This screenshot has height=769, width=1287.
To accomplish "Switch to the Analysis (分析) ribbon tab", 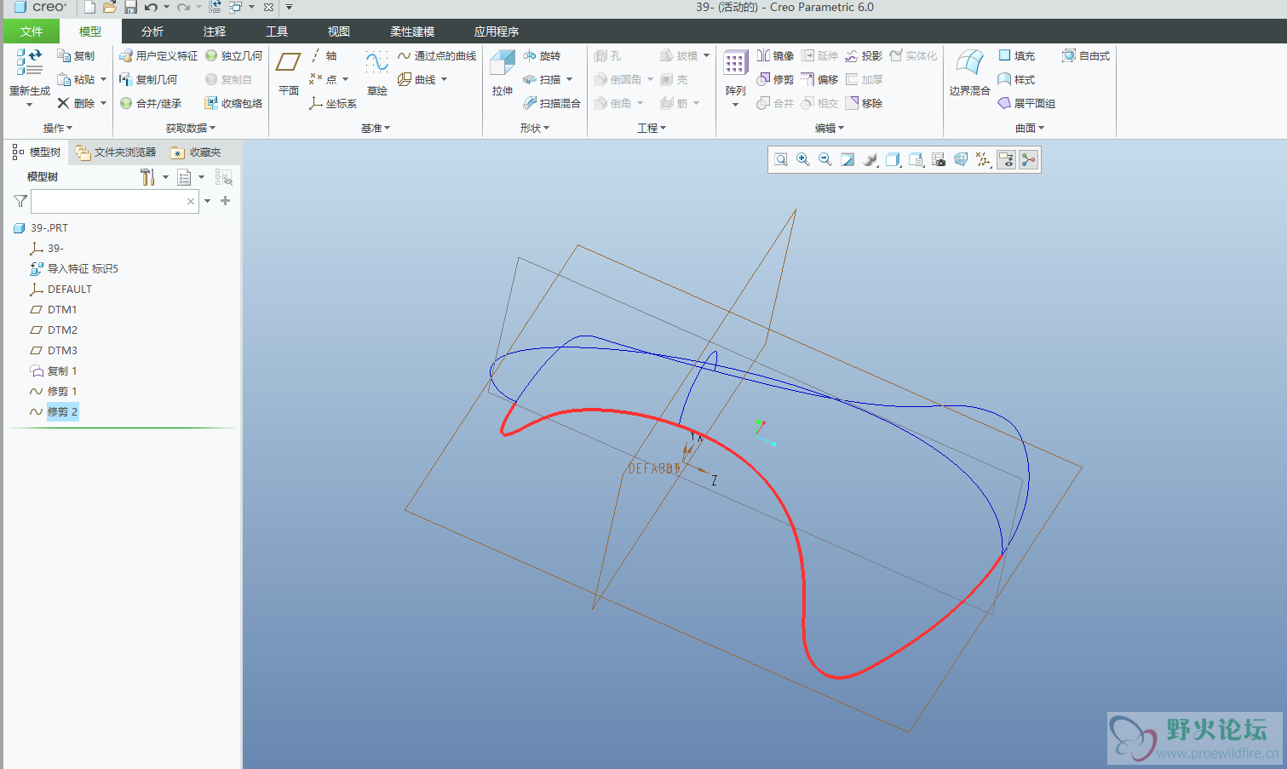I will [152, 32].
